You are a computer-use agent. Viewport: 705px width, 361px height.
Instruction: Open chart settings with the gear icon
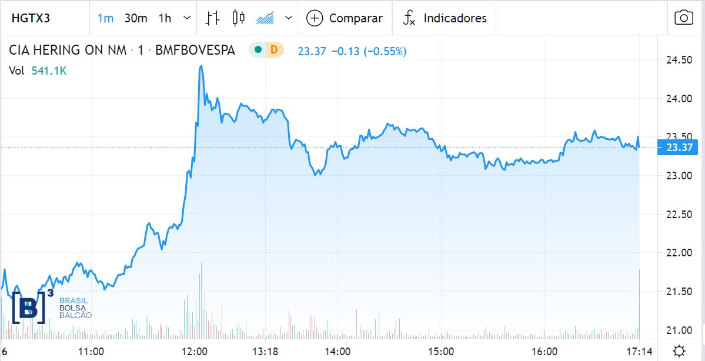pos(679,351)
